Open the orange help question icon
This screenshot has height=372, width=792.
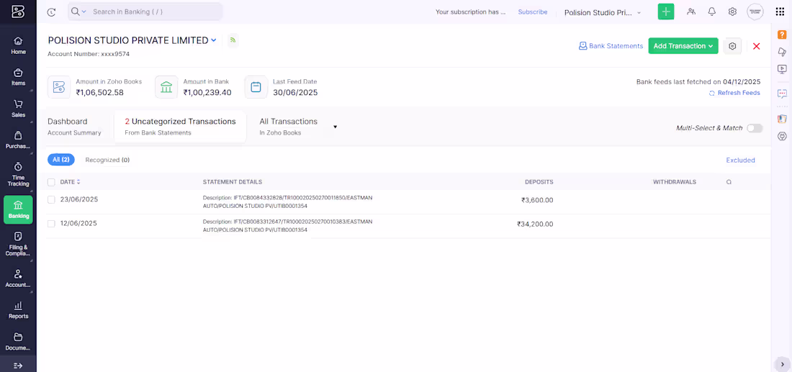tap(782, 35)
